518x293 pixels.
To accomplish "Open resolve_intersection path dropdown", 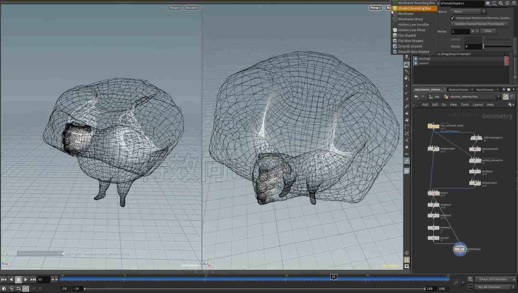I will click(x=499, y=97).
